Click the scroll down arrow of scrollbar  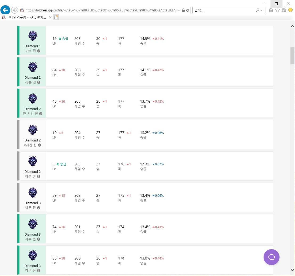click(x=292, y=270)
